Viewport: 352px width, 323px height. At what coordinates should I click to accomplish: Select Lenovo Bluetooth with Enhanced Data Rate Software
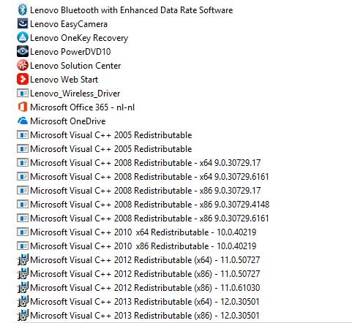tap(132, 10)
